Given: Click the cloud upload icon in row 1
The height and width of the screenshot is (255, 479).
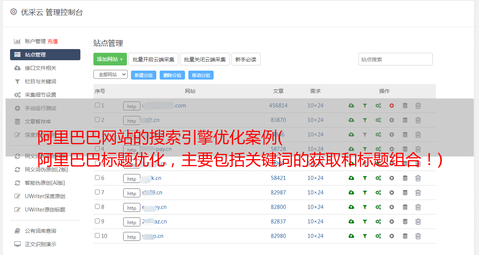Looking at the screenshot, I should point(351,106).
